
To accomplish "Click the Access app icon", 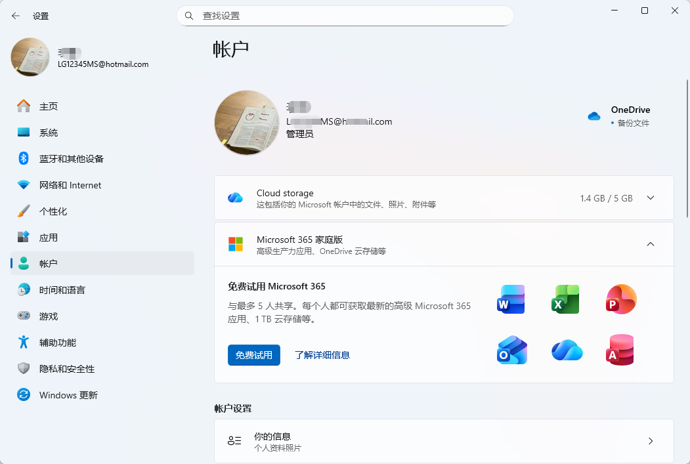I will 620,350.
